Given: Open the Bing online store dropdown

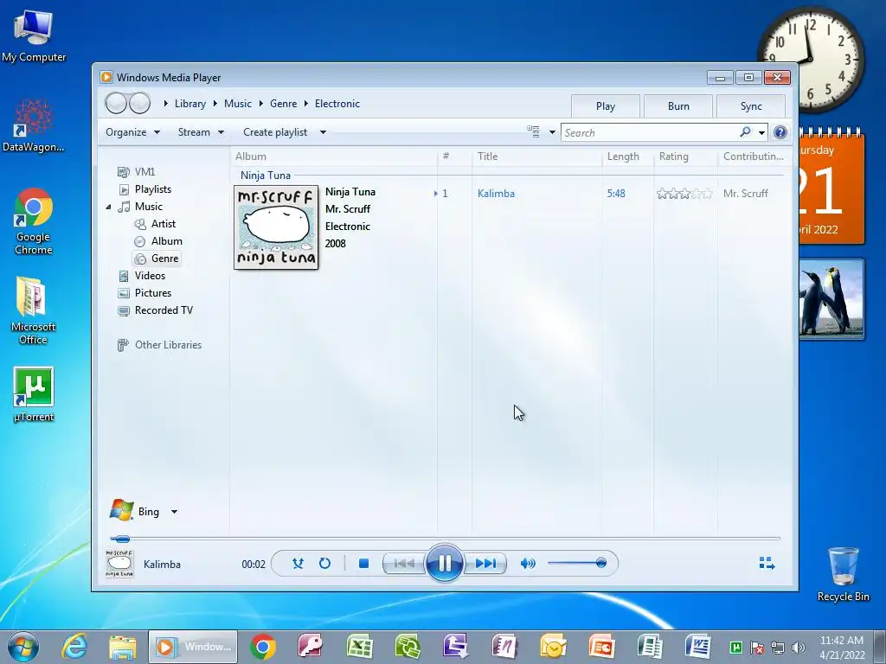Looking at the screenshot, I should coord(174,512).
